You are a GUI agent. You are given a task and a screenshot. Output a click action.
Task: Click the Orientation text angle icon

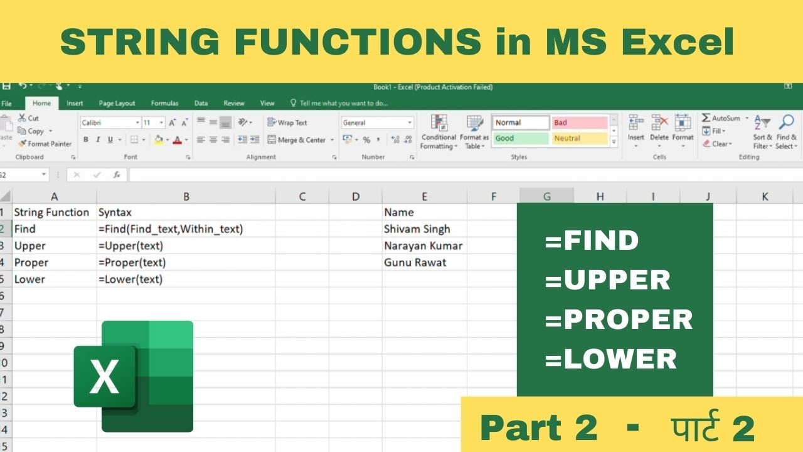click(x=243, y=122)
